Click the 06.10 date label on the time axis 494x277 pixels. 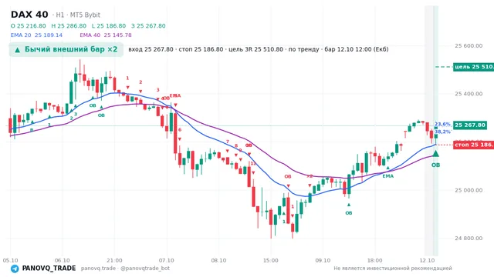62,261
